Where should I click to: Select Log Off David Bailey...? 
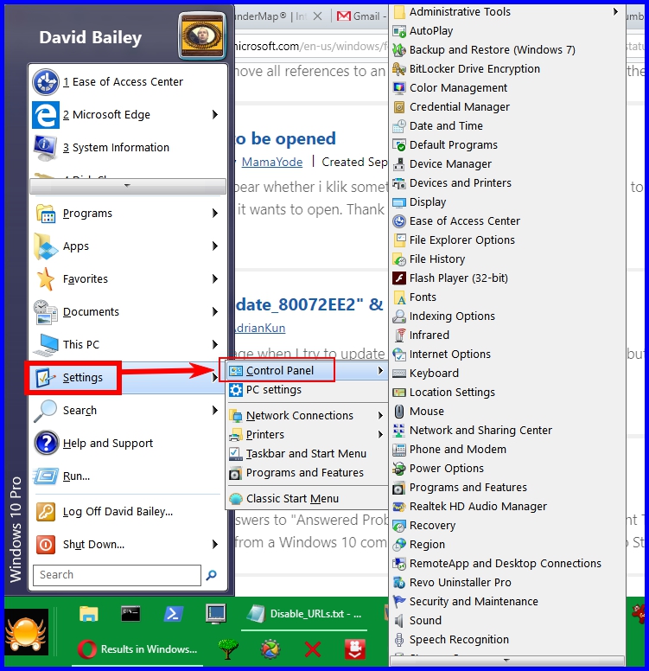coord(128,512)
